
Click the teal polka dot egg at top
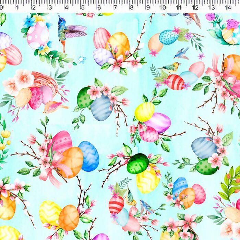(x=169, y=37)
